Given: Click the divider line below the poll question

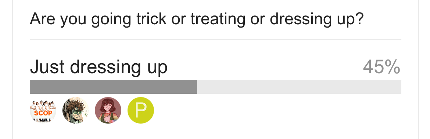Looking at the screenshot, I should pos(215,39).
